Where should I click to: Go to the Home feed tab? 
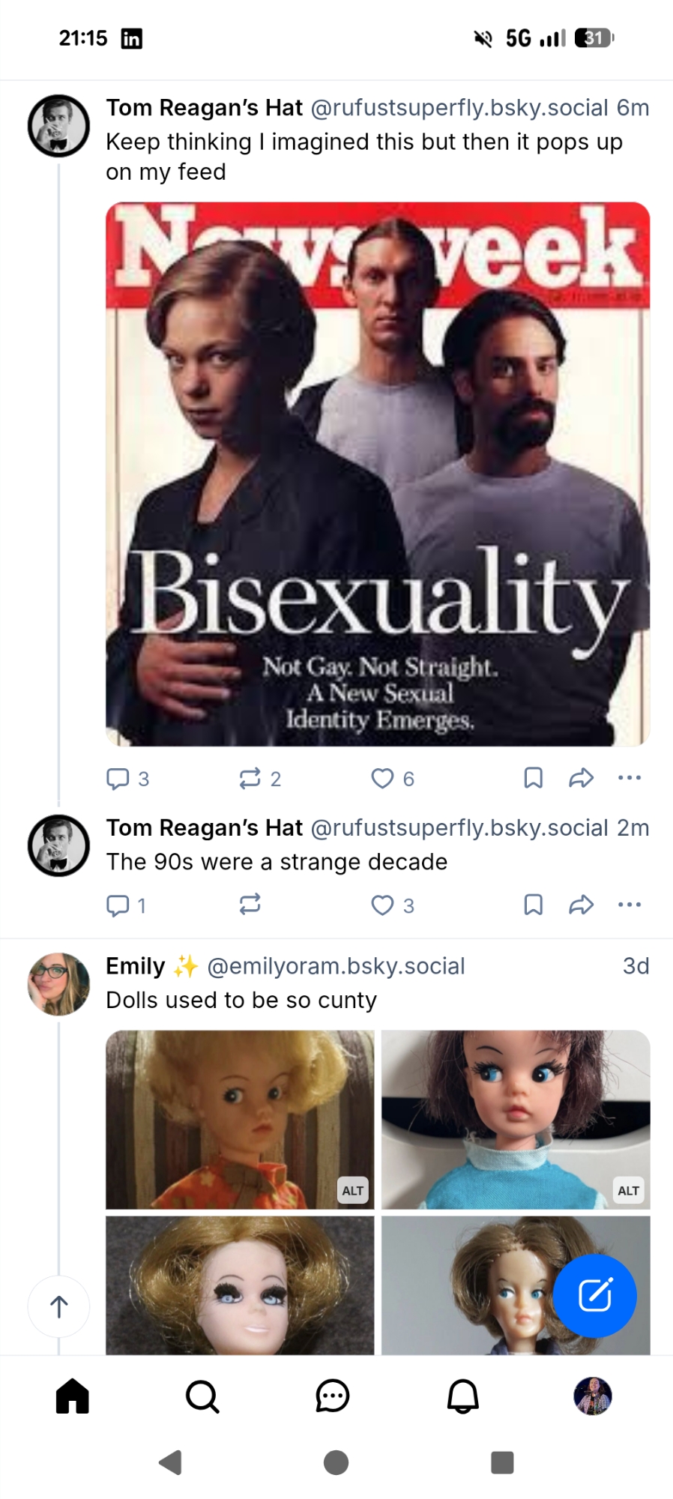click(73, 1396)
